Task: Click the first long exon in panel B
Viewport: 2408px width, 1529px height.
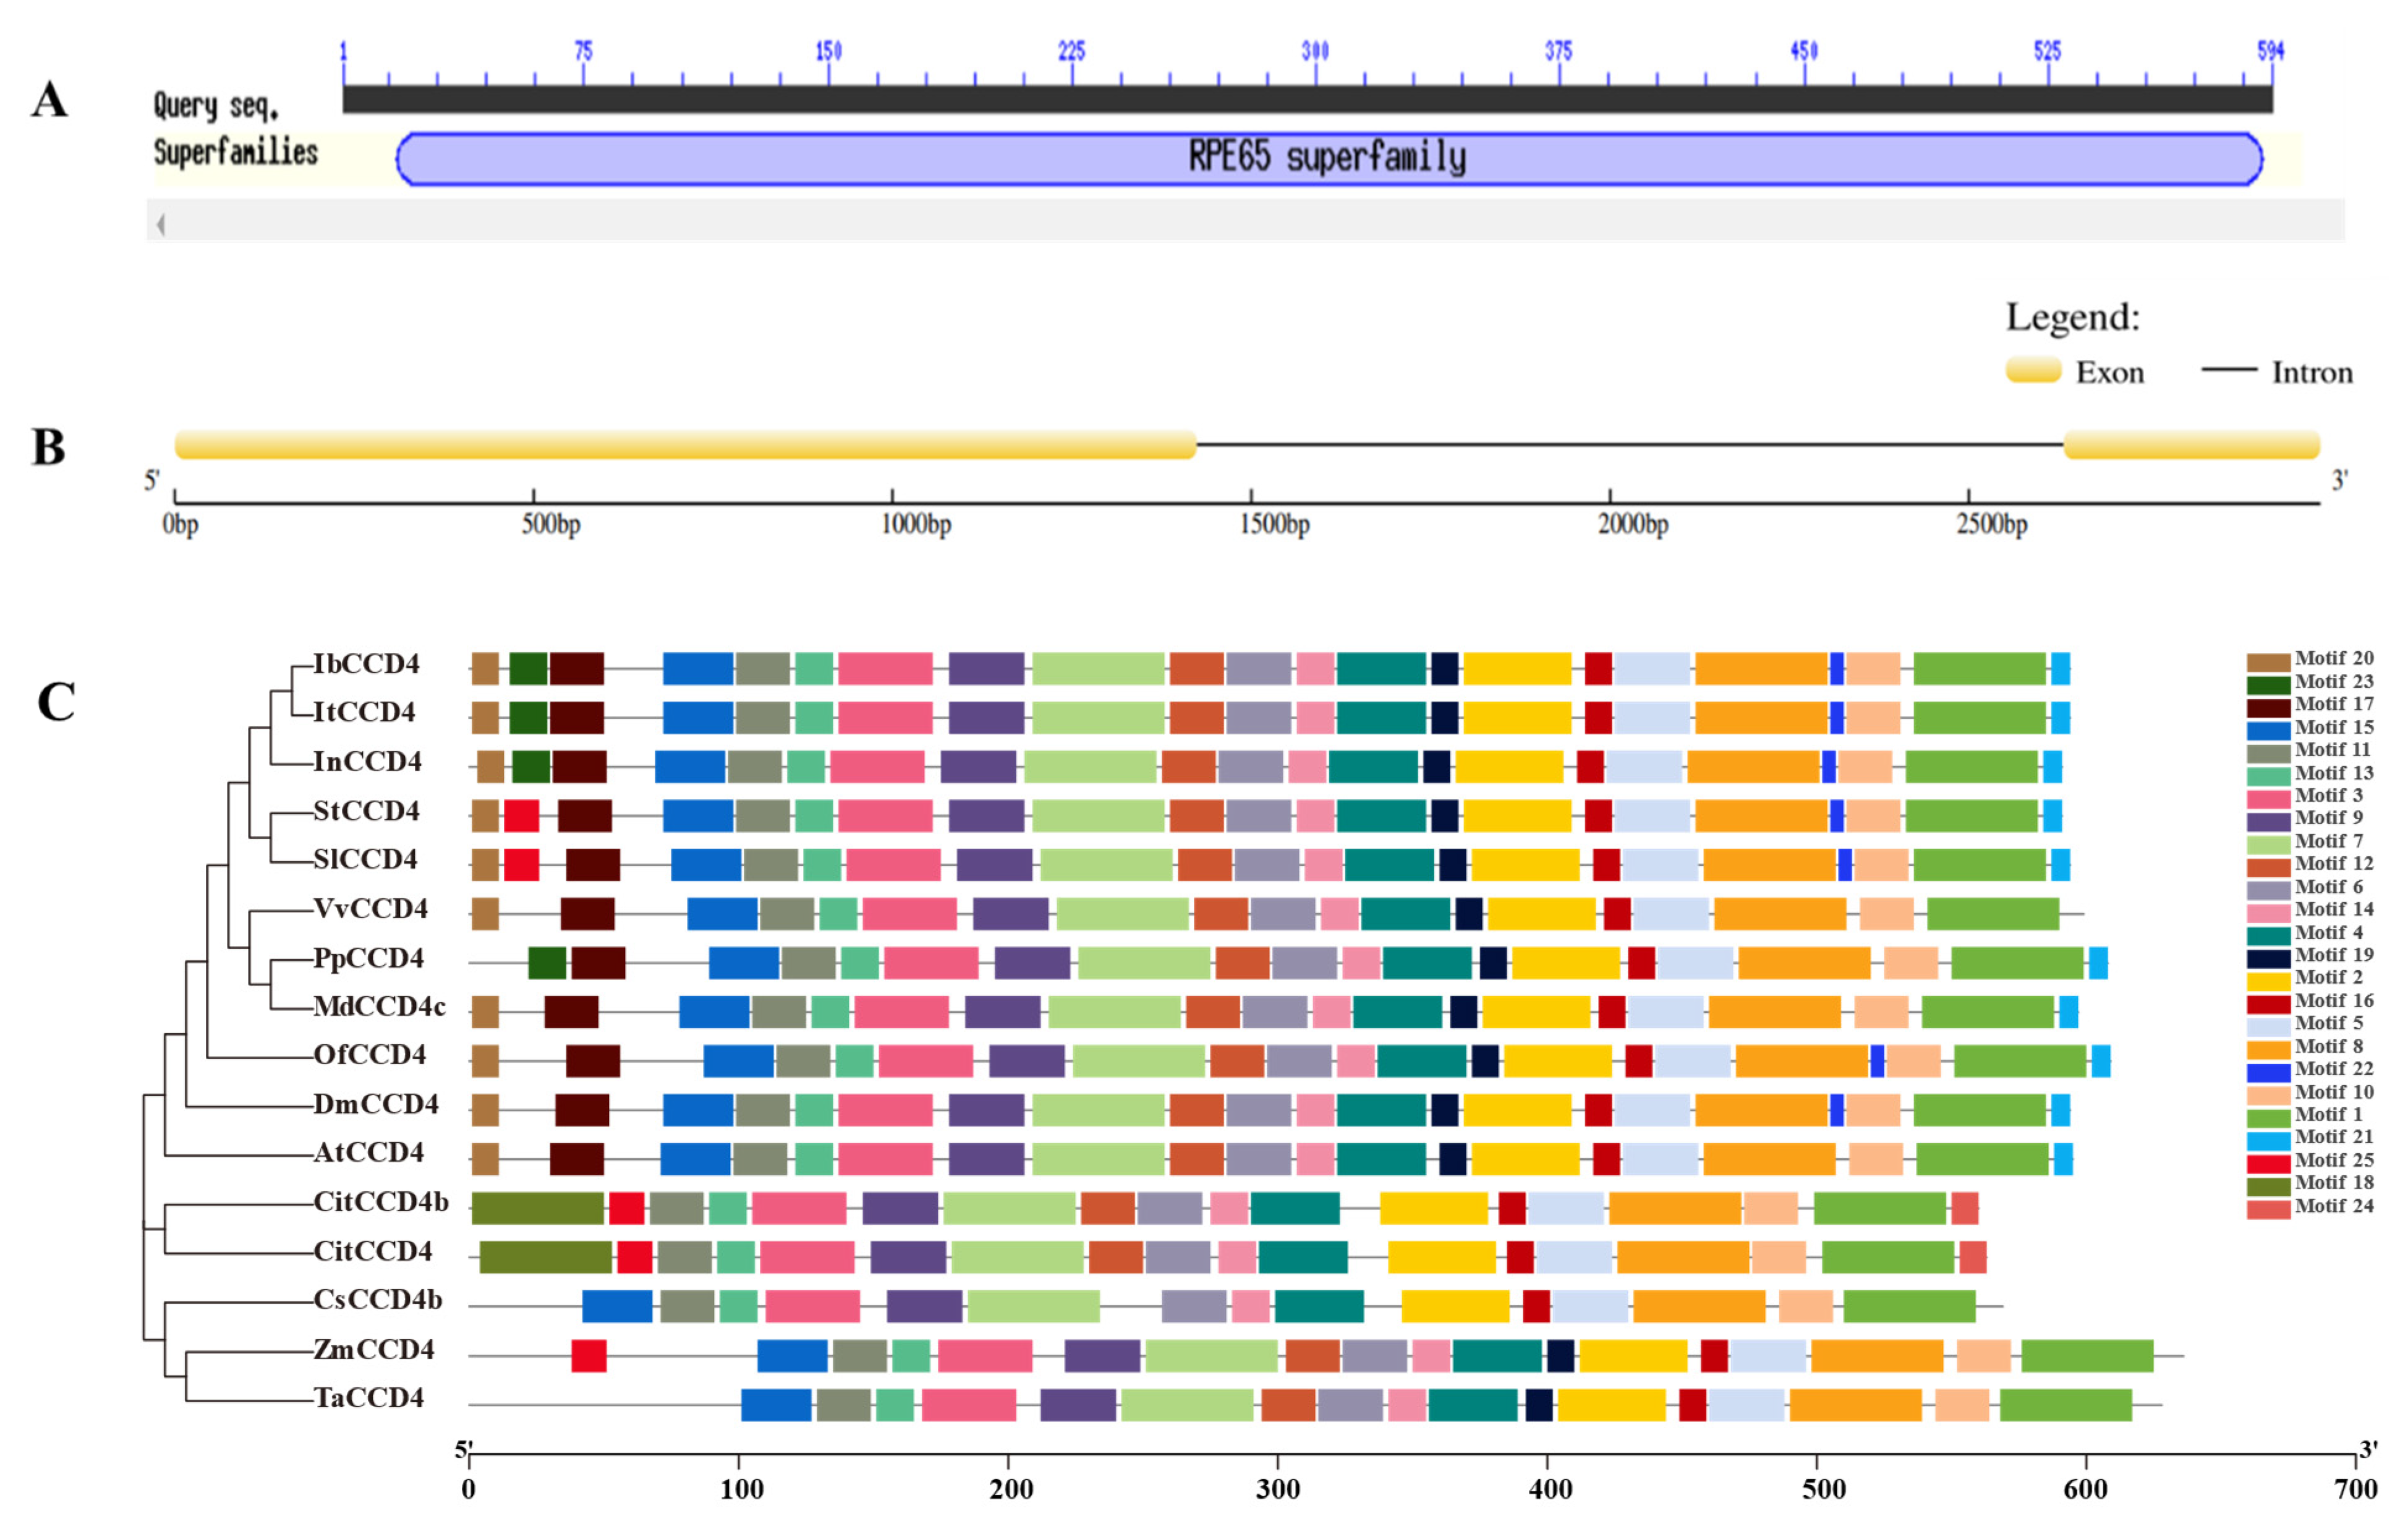Action: pos(685,445)
